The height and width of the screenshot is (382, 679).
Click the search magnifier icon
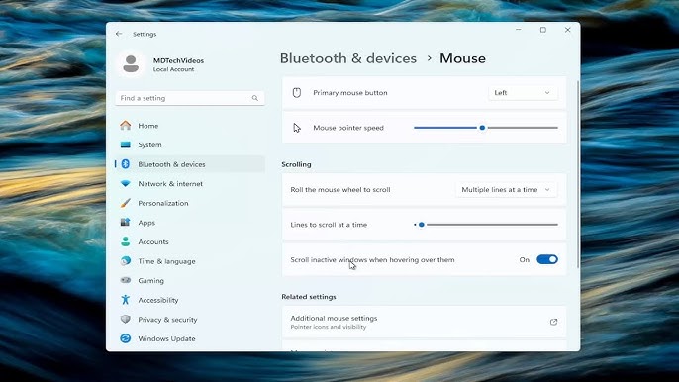255,98
